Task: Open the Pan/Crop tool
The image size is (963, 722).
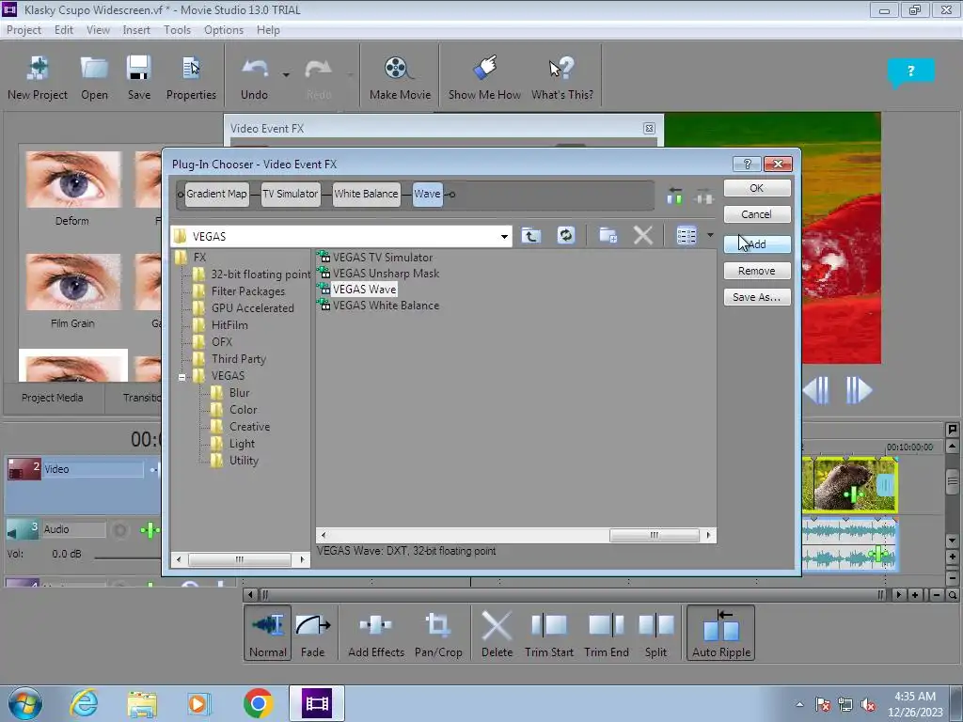Action: click(x=438, y=633)
